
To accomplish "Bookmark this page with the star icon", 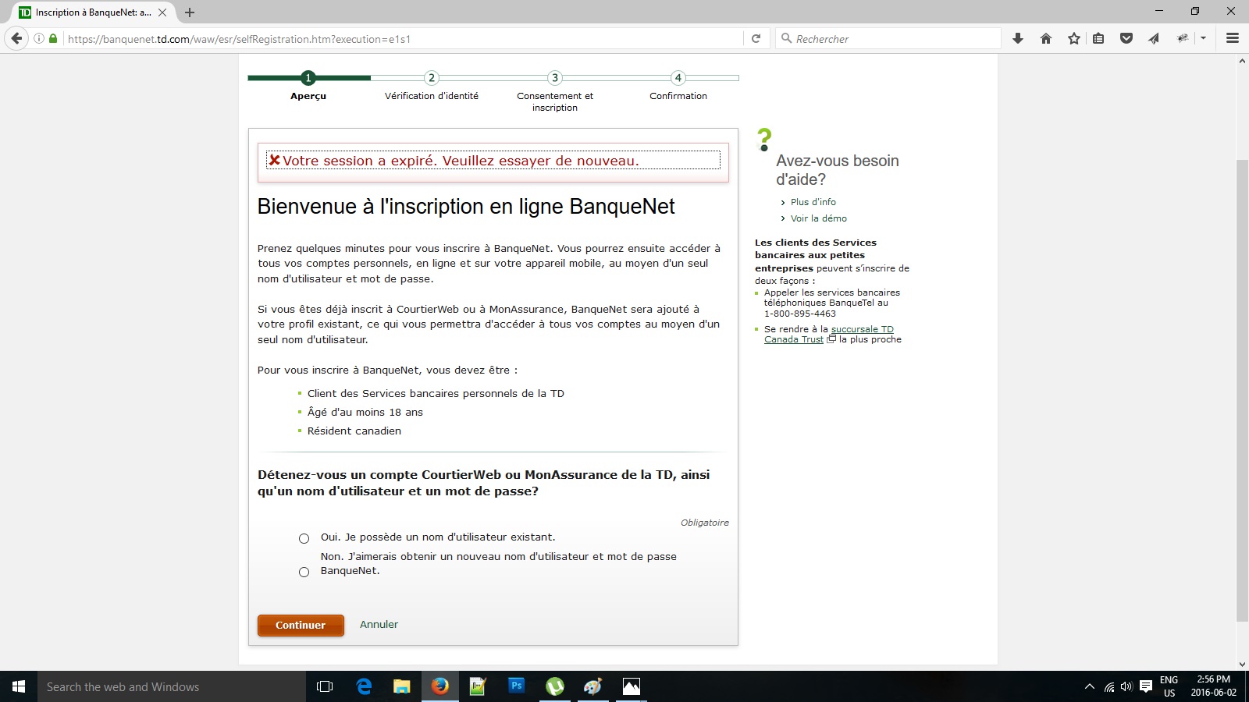I will (x=1074, y=38).
